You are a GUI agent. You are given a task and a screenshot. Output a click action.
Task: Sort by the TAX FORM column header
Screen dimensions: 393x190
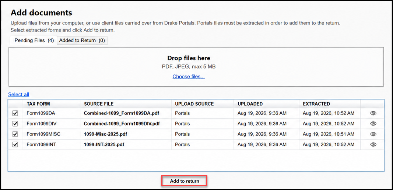(51, 104)
